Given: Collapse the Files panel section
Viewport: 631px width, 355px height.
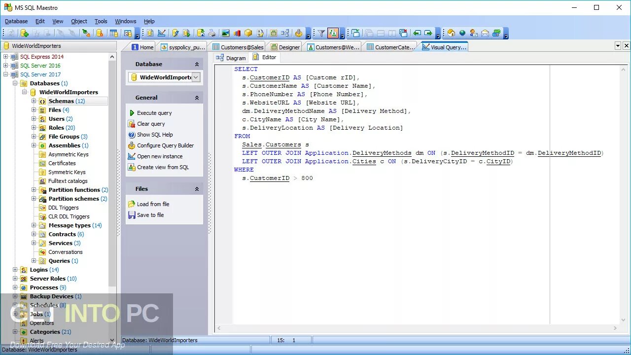Looking at the screenshot, I should pyautogui.click(x=197, y=189).
